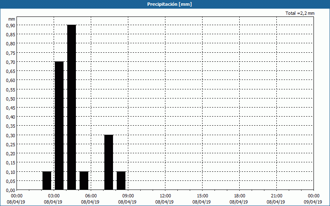Click the 0,10 bar just before 06:00
This screenshot has width=330, height=206.
tap(84, 181)
